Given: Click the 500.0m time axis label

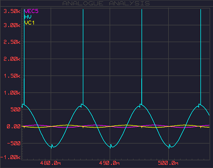Looking at the screenshot, I should pyautogui.click(x=168, y=163).
